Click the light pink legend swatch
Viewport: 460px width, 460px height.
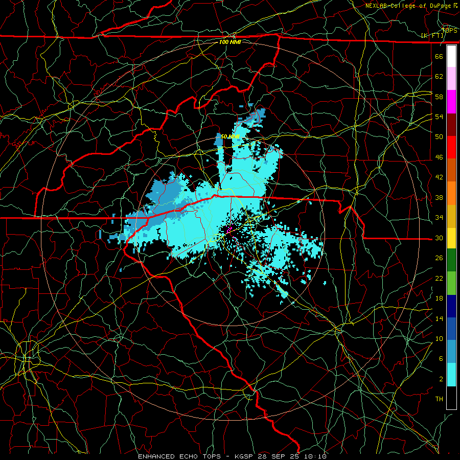(451, 79)
